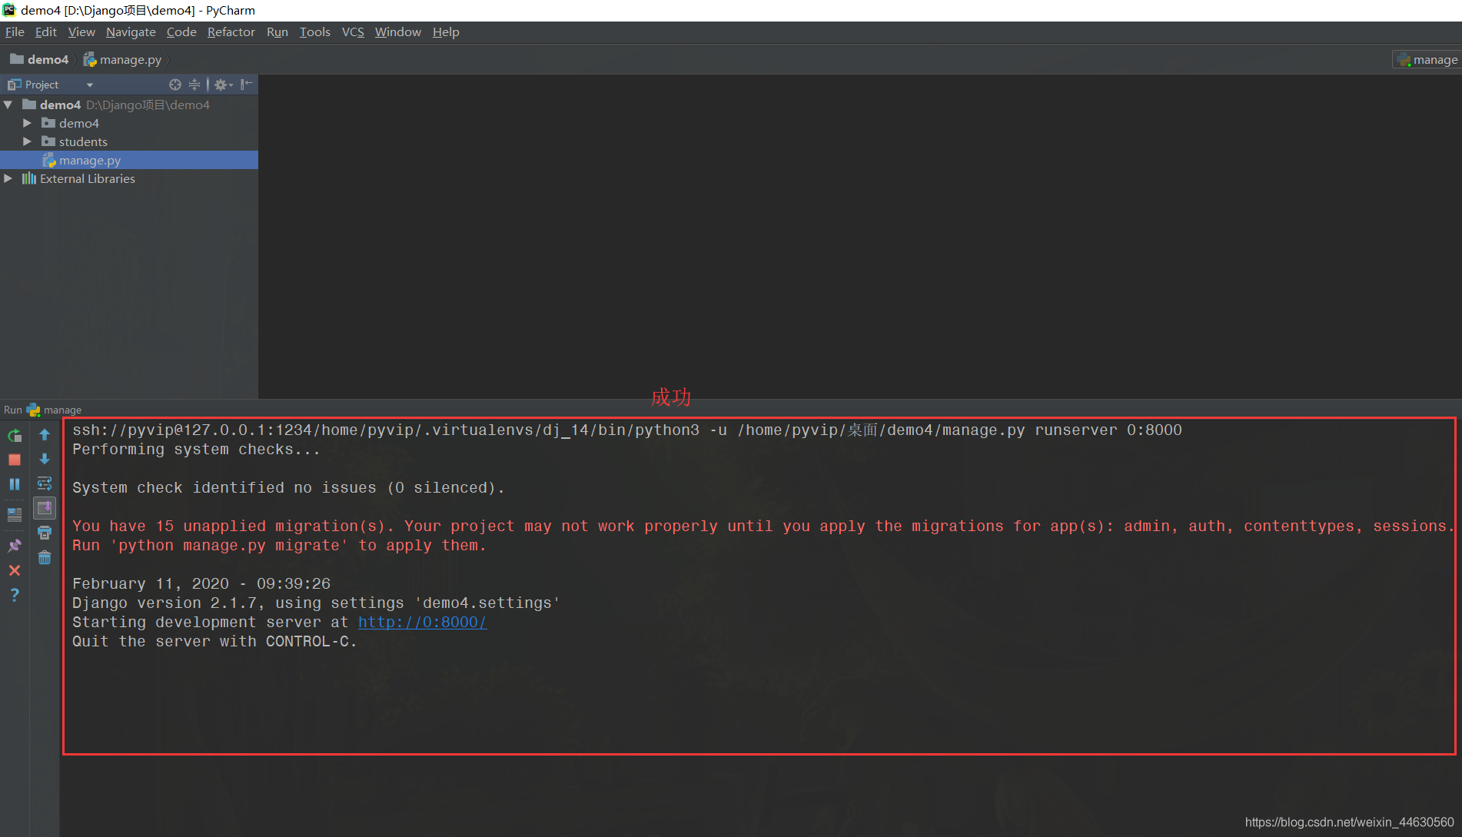1462x837 pixels.
Task: Click the 'Run python manage.py migrate' line
Action: click(279, 545)
